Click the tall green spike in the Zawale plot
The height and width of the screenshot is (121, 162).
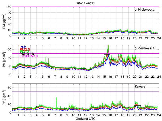click(x=56, y=98)
